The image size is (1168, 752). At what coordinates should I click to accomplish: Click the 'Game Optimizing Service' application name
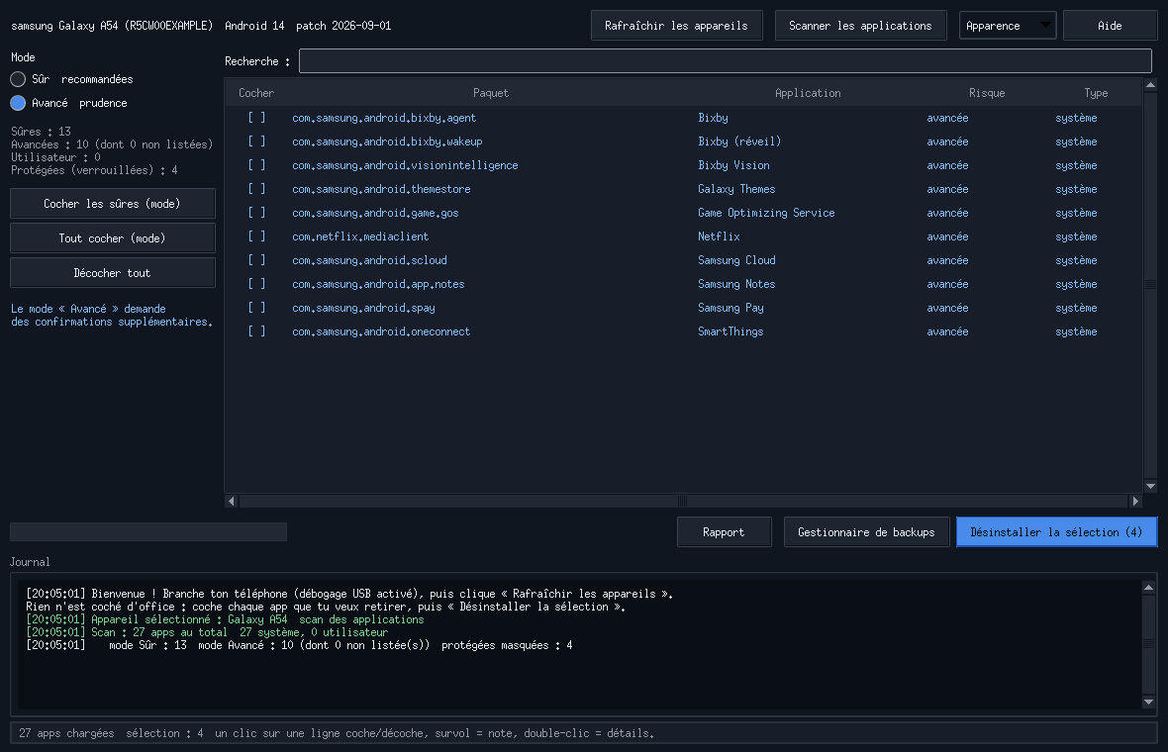766,213
